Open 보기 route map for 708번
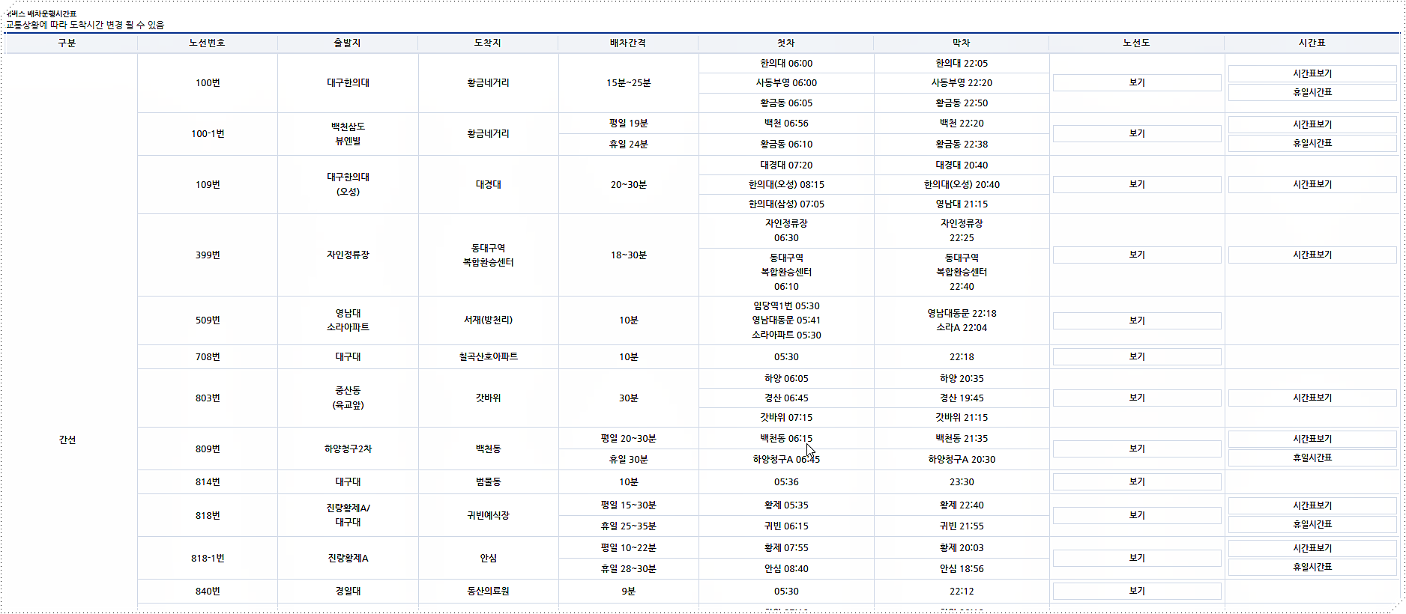Image resolution: width=1406 pixels, height=614 pixels. point(1137,357)
